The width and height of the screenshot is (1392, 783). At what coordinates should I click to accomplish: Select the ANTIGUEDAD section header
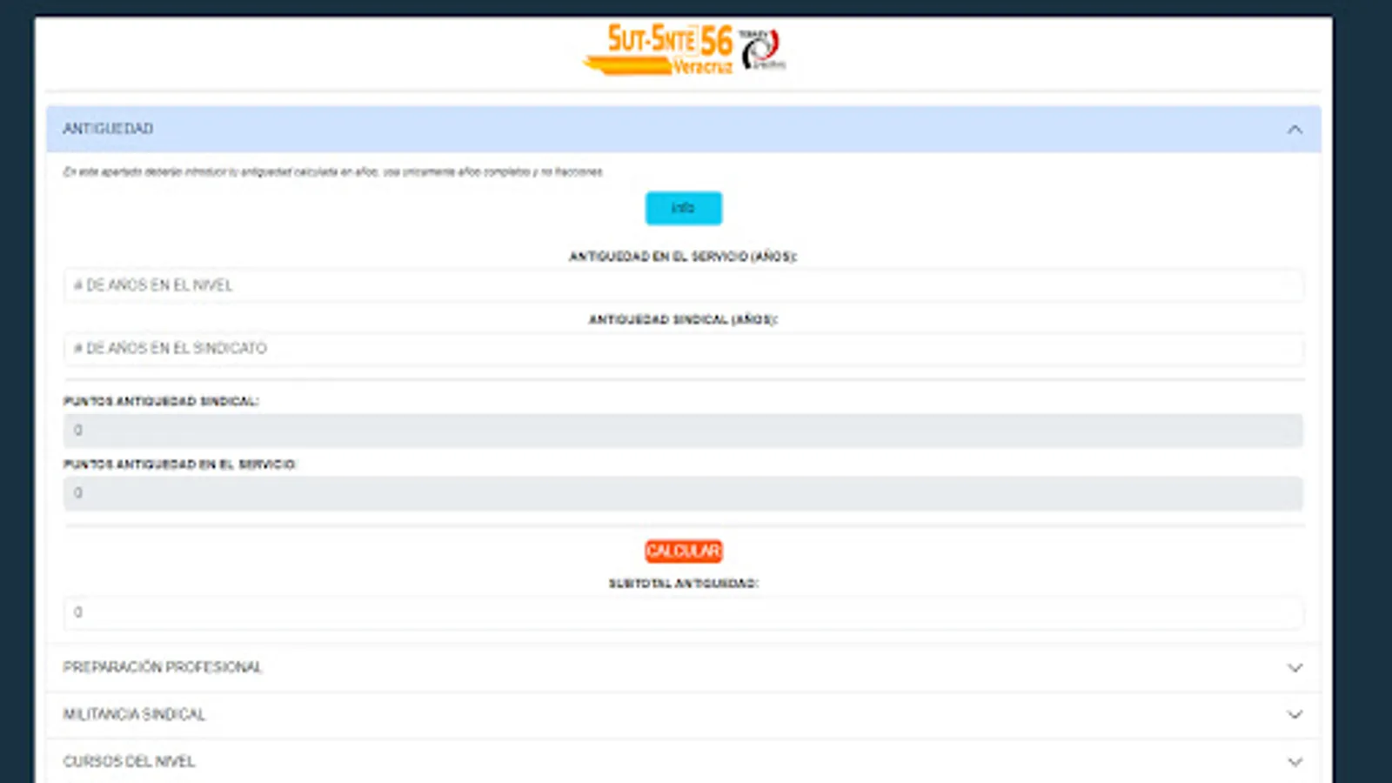pos(110,129)
